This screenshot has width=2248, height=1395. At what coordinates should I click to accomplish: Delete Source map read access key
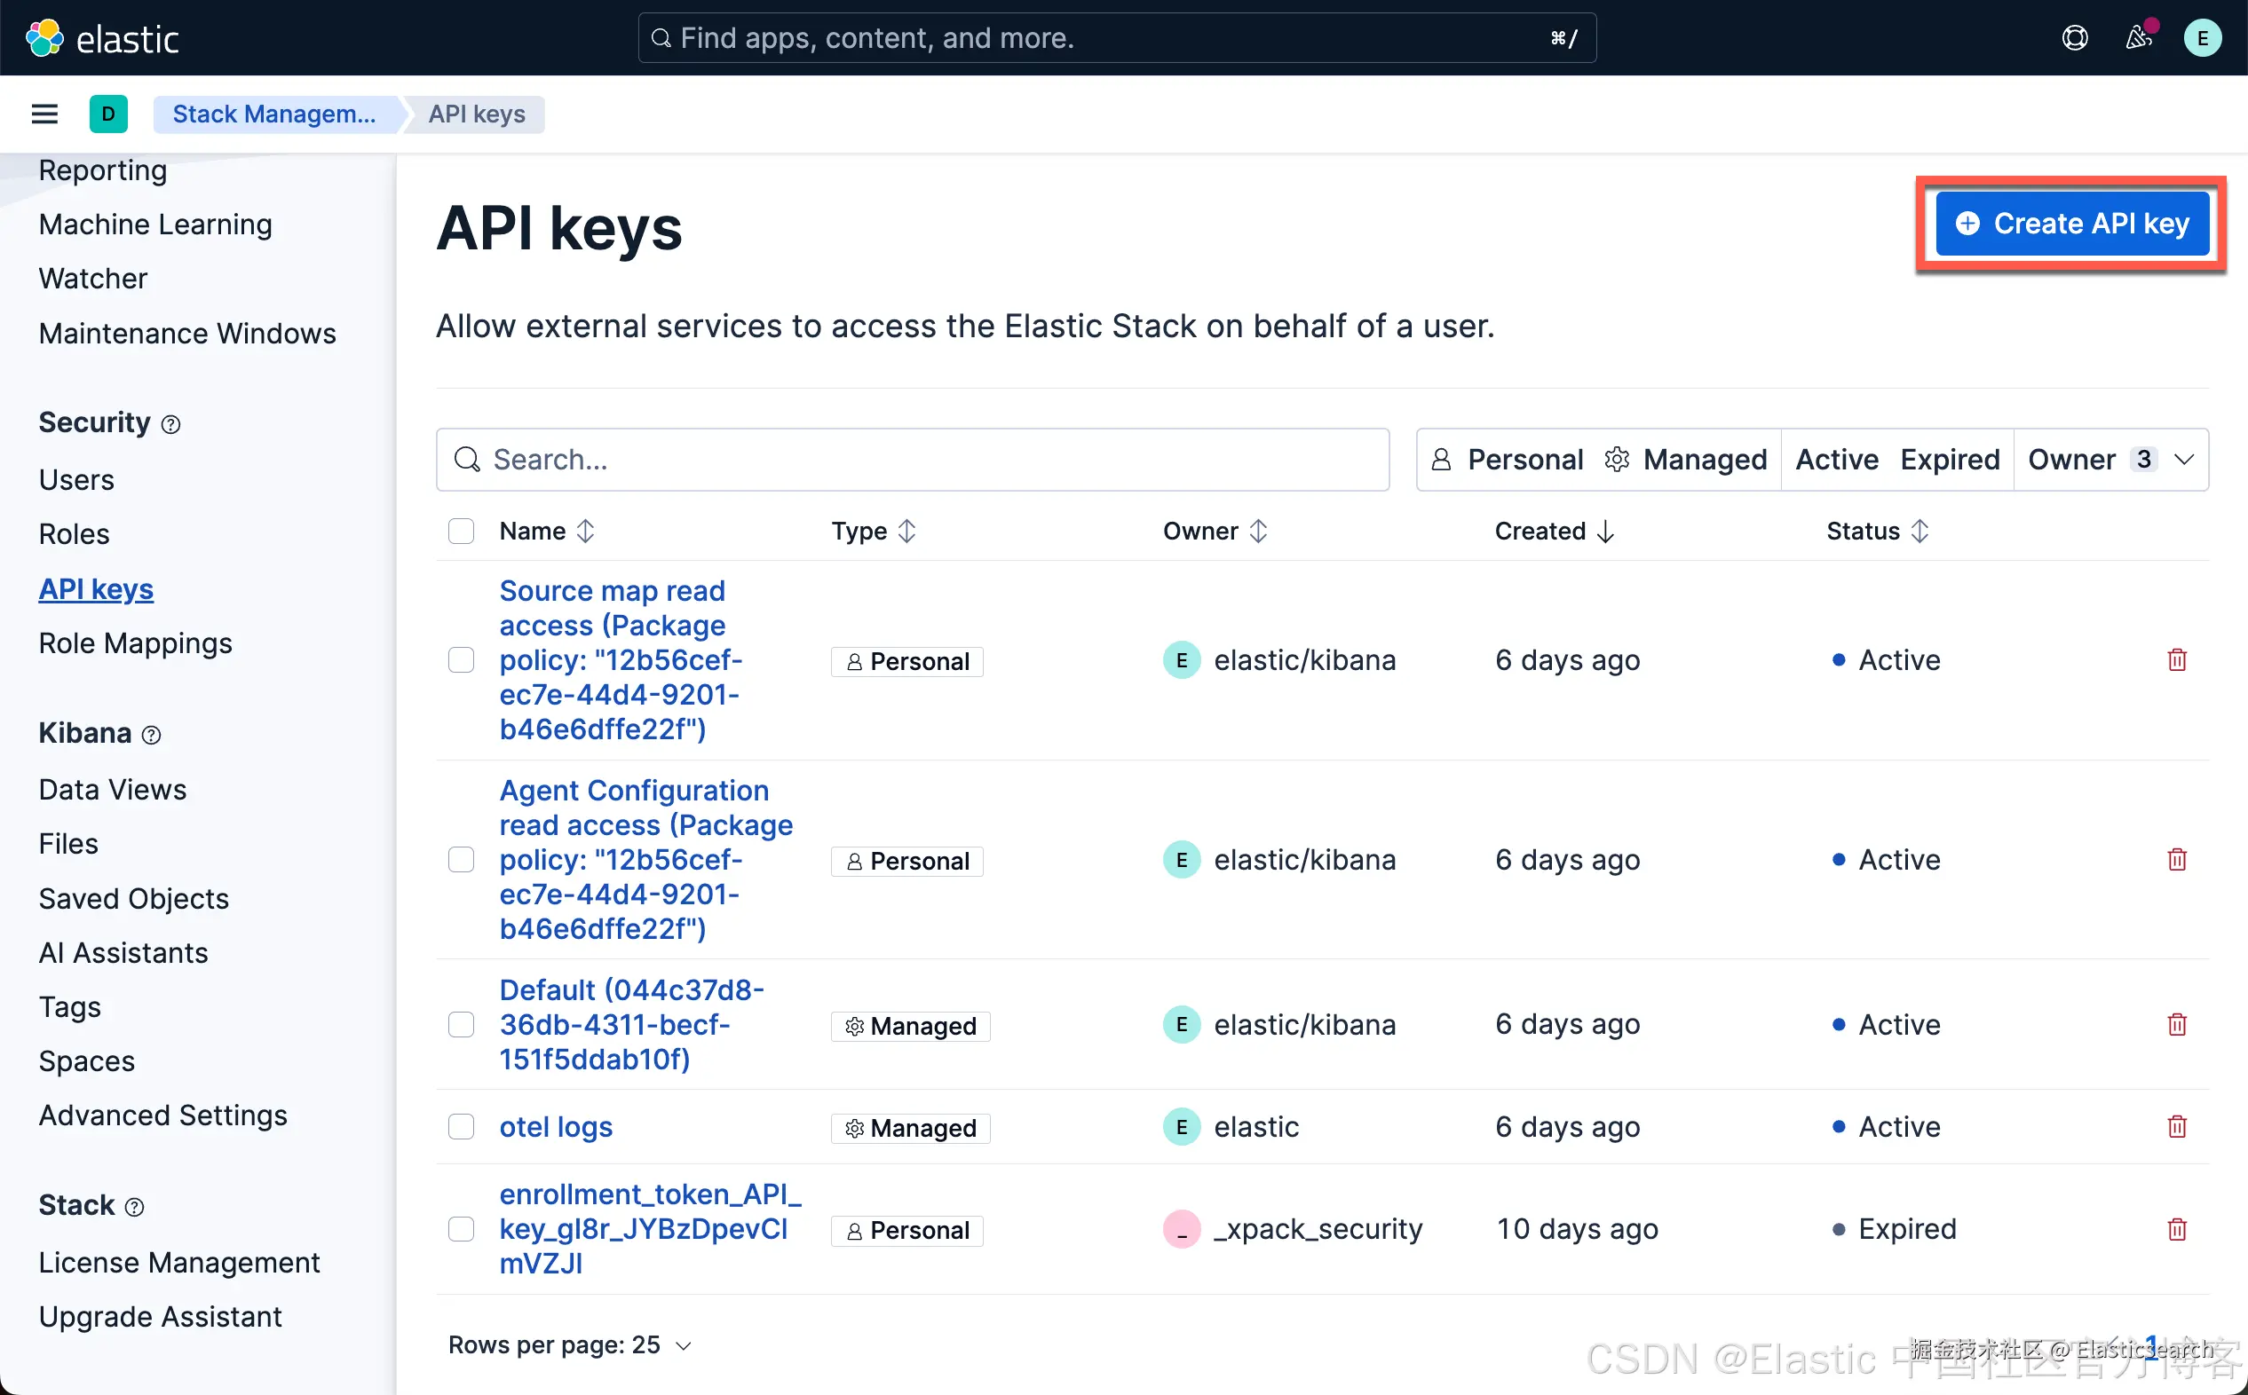point(2177,659)
